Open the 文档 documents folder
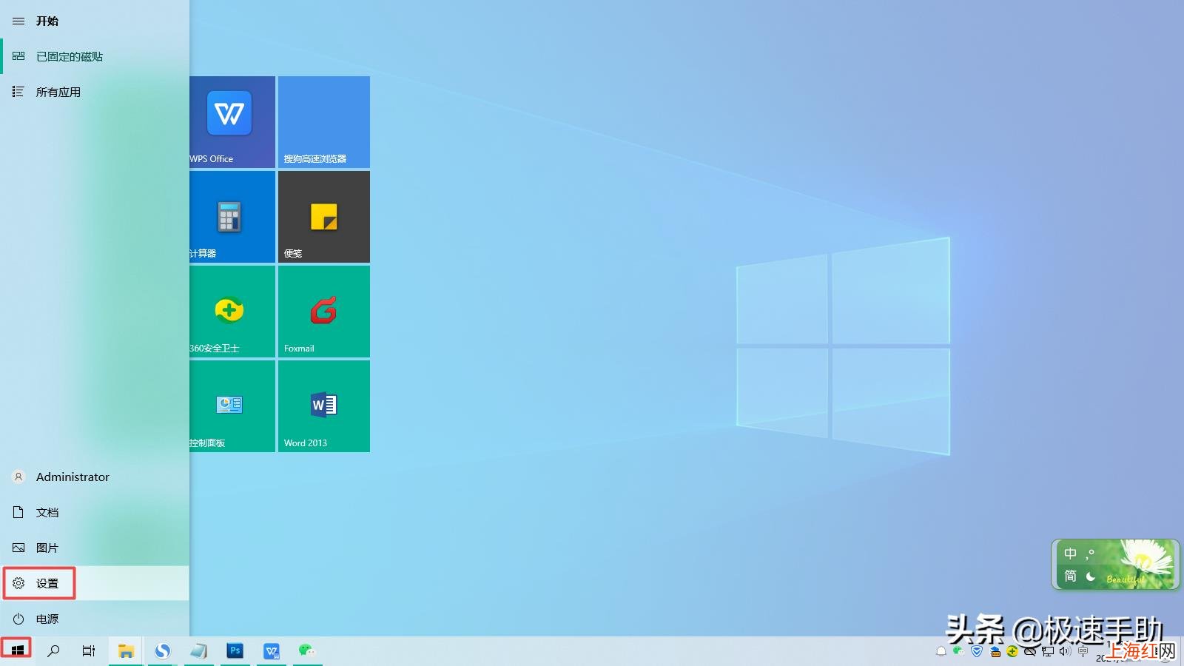The height and width of the screenshot is (666, 1184). click(x=95, y=513)
